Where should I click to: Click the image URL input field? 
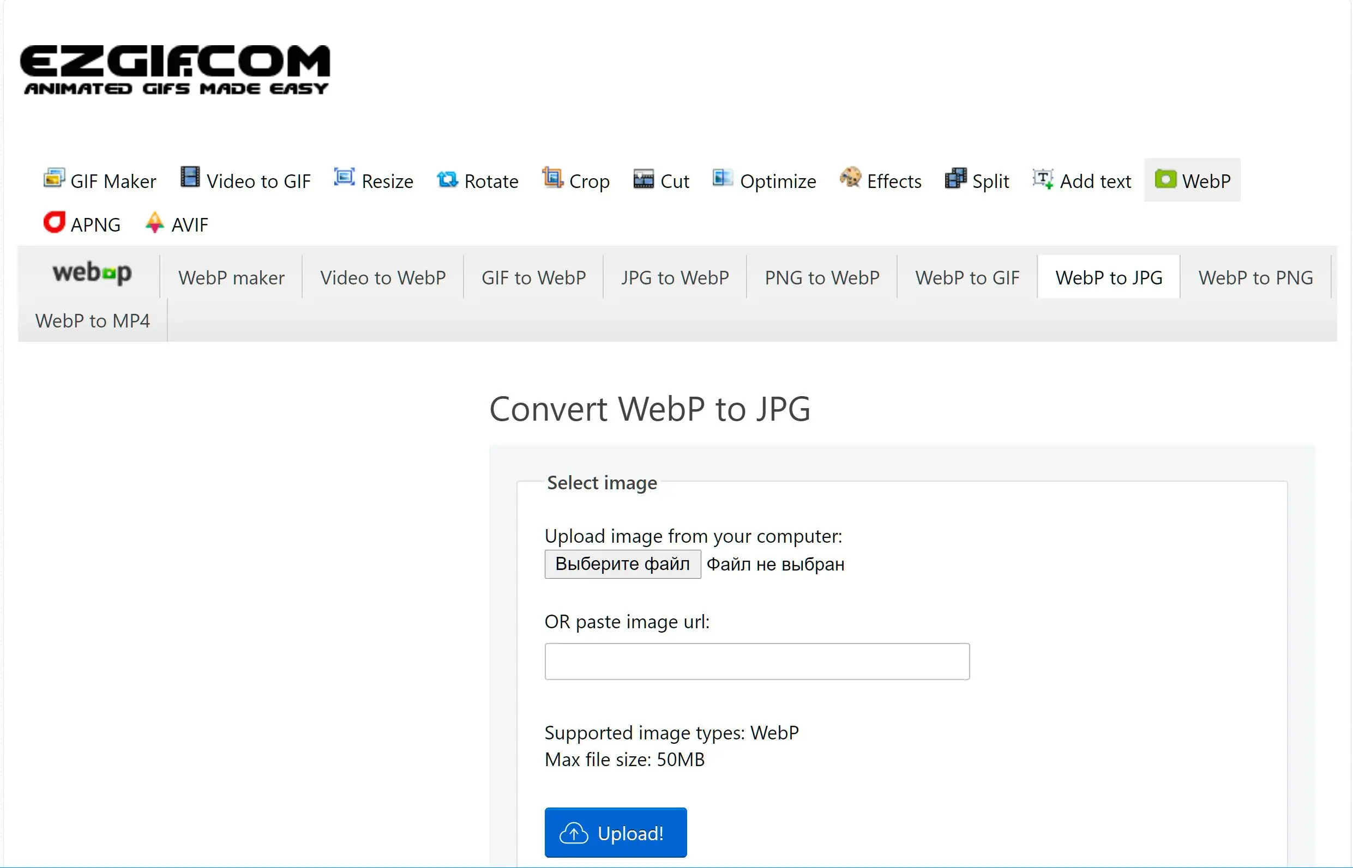pos(757,661)
